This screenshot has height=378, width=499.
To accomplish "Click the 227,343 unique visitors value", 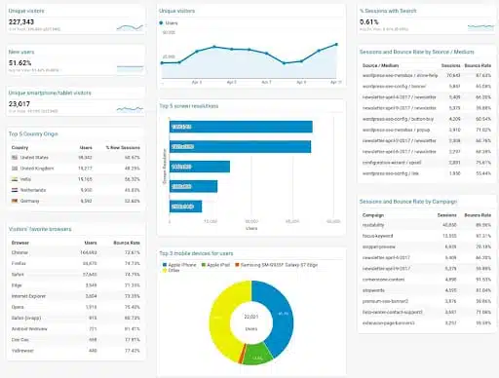I will pos(21,22).
